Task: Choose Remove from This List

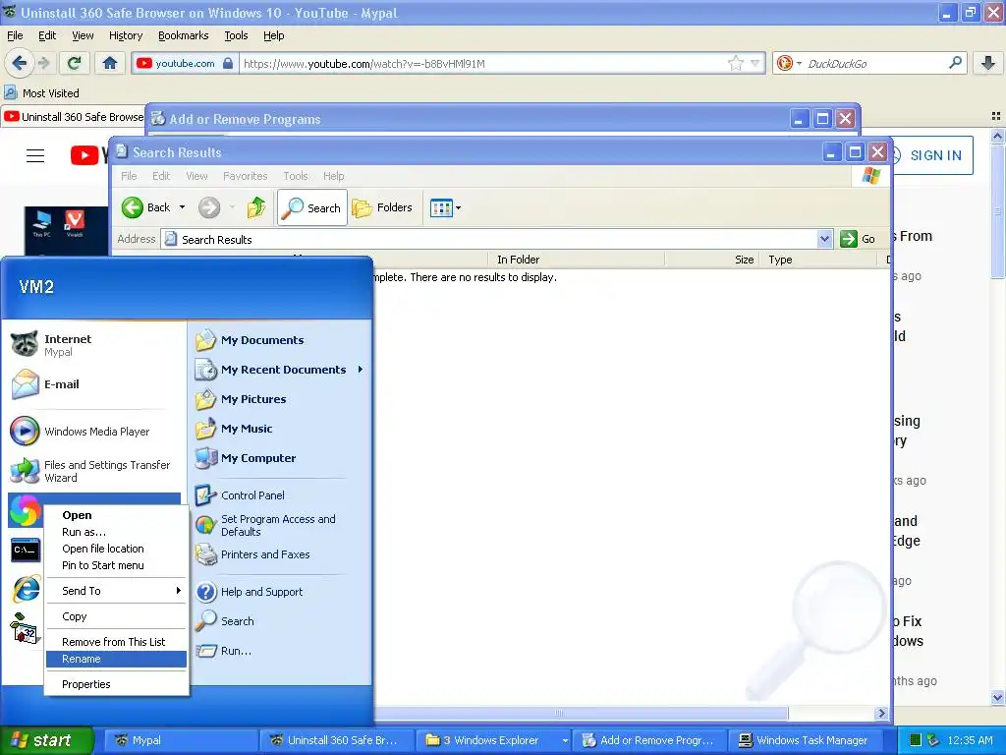Action: (x=117, y=642)
